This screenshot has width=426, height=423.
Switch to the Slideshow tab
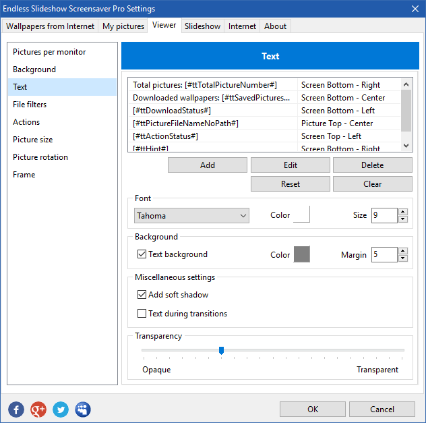click(202, 26)
